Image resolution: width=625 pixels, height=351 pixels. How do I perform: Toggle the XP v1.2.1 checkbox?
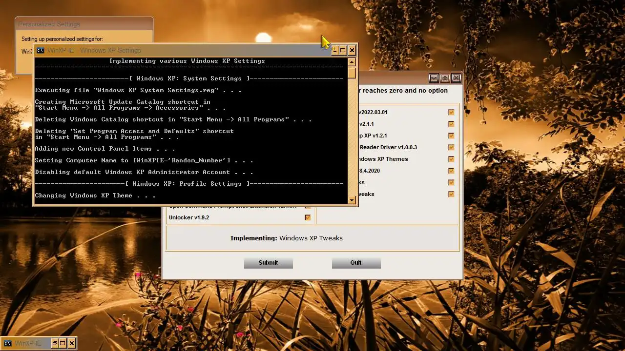pos(451,136)
